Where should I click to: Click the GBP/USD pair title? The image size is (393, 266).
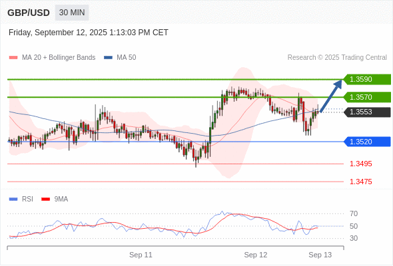[x=29, y=13]
